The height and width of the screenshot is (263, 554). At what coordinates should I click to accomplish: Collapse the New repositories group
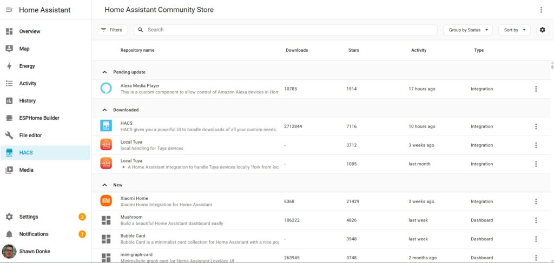point(104,185)
